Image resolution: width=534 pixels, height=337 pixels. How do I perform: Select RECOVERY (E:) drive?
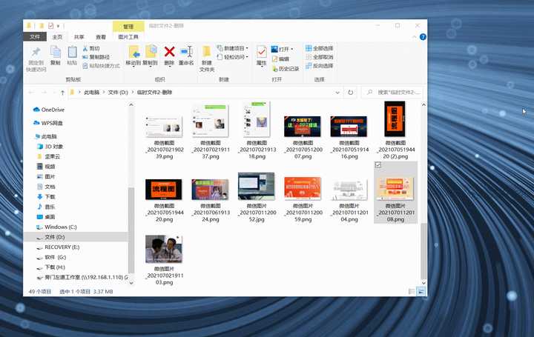(x=58, y=247)
